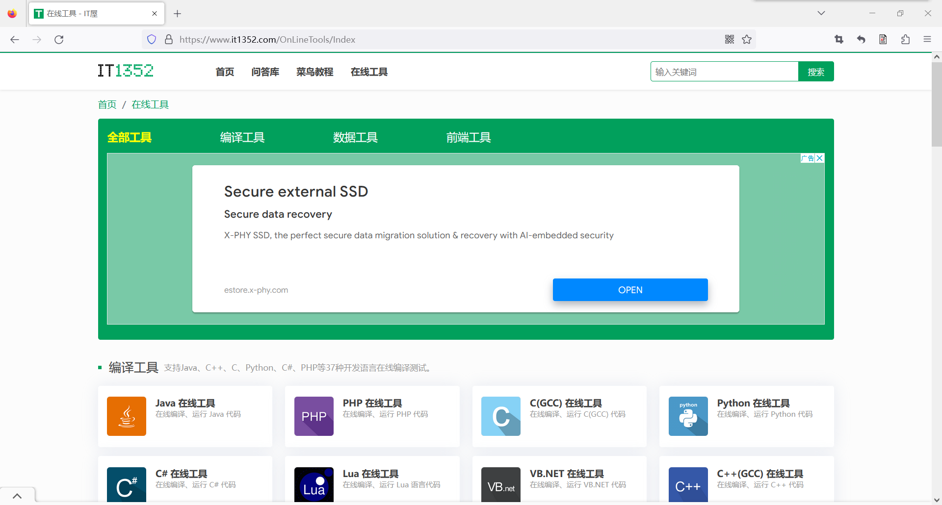
Task: Click the QR code icon in address bar
Action: pos(730,39)
